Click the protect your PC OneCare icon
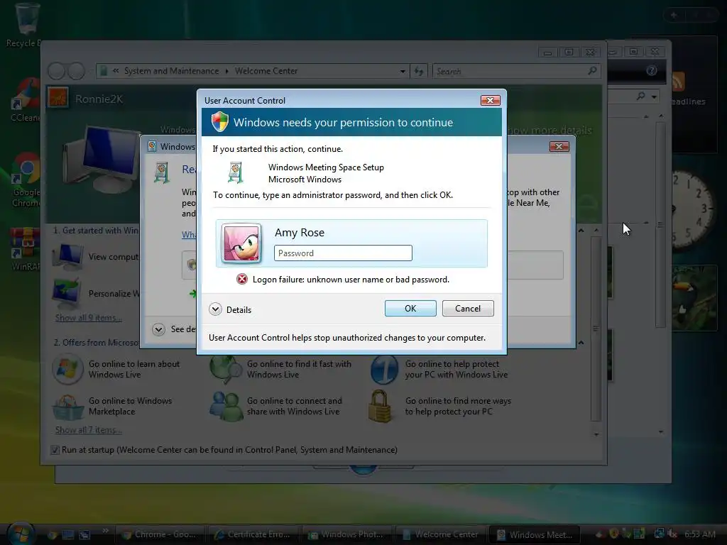This screenshot has width=727, height=545. click(x=384, y=369)
